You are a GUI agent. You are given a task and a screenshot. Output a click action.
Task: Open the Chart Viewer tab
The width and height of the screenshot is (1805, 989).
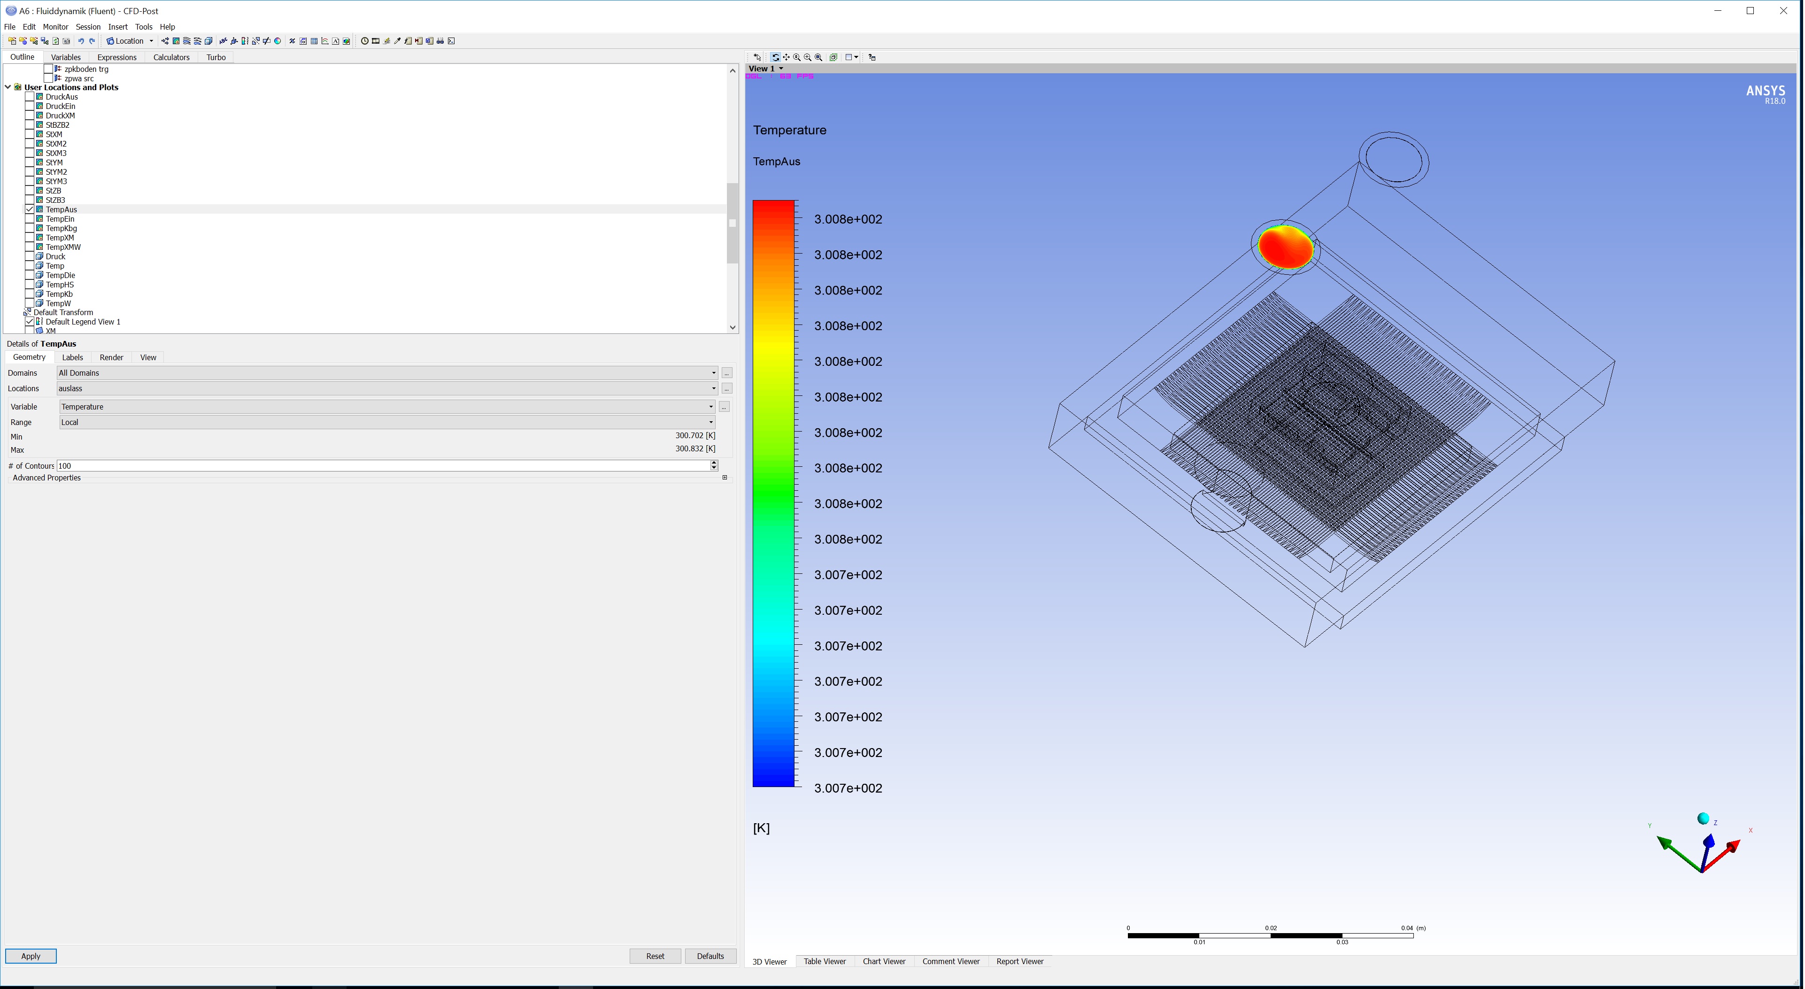[x=884, y=962]
